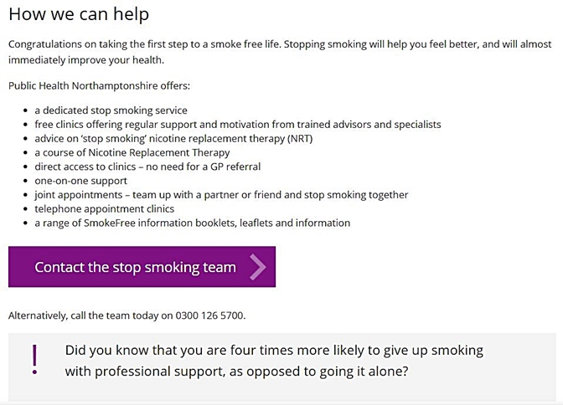
Task: Click the Did you know callout text
Action: pos(274,351)
